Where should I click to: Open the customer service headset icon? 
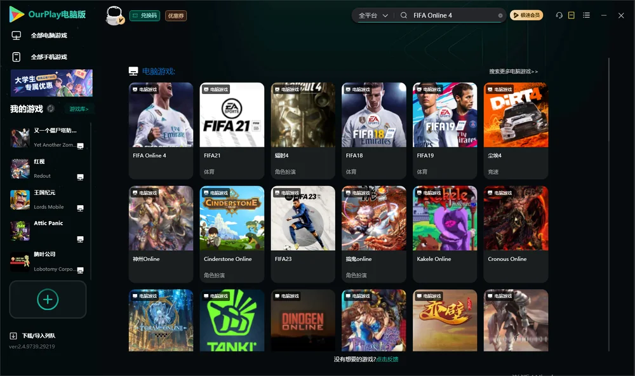coord(559,15)
